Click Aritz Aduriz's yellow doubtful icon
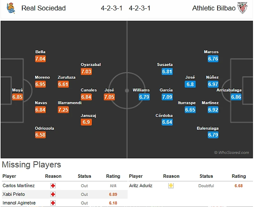254x207 pixels. click(171, 186)
